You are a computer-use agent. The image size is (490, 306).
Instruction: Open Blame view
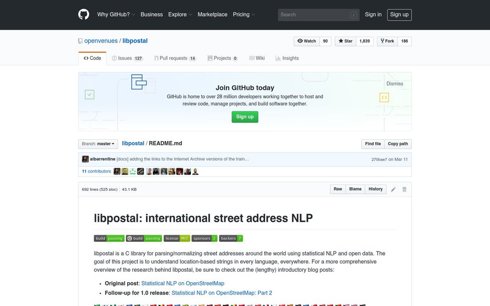coord(356,189)
